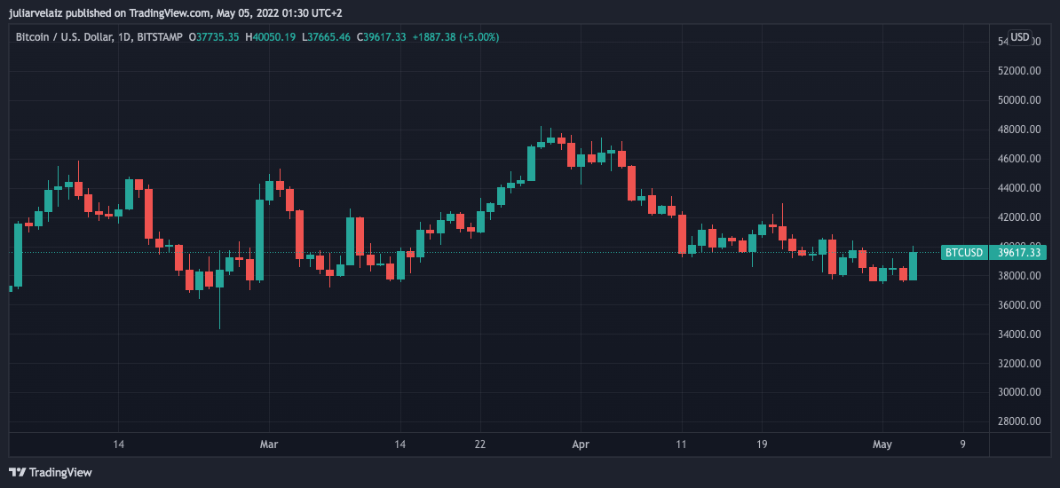Click the +1887.38 (+5.00%) change value
Screen dimensions: 1060x488
pos(455,37)
